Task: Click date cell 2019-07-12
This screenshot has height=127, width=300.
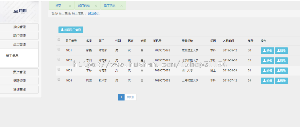Action: pos(230,81)
